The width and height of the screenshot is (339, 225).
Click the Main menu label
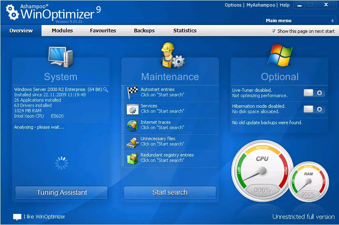coord(279,20)
